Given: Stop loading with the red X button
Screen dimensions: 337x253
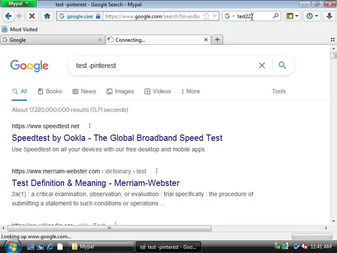Looking at the screenshot, I should pyautogui.click(x=32, y=16).
